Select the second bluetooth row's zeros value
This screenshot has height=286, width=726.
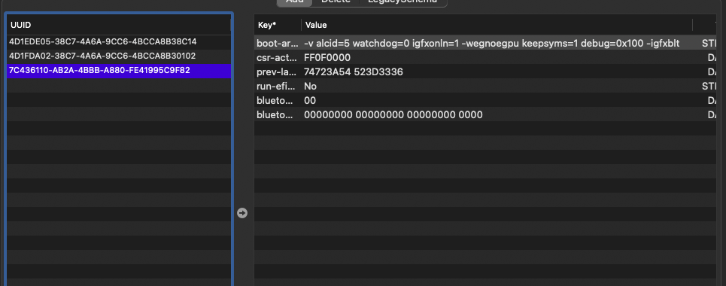[x=393, y=114]
